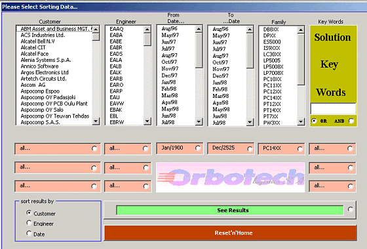Screen dimensions: 367x249
Task: Click scroll-up arrow of From Date list
Action: coord(199,29)
